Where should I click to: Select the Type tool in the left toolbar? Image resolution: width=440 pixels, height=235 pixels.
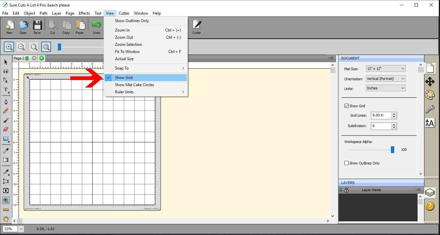[6, 90]
